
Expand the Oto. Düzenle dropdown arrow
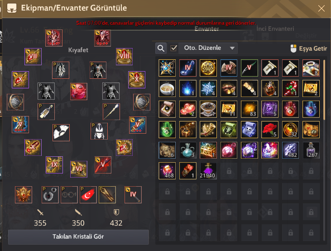click(x=232, y=48)
